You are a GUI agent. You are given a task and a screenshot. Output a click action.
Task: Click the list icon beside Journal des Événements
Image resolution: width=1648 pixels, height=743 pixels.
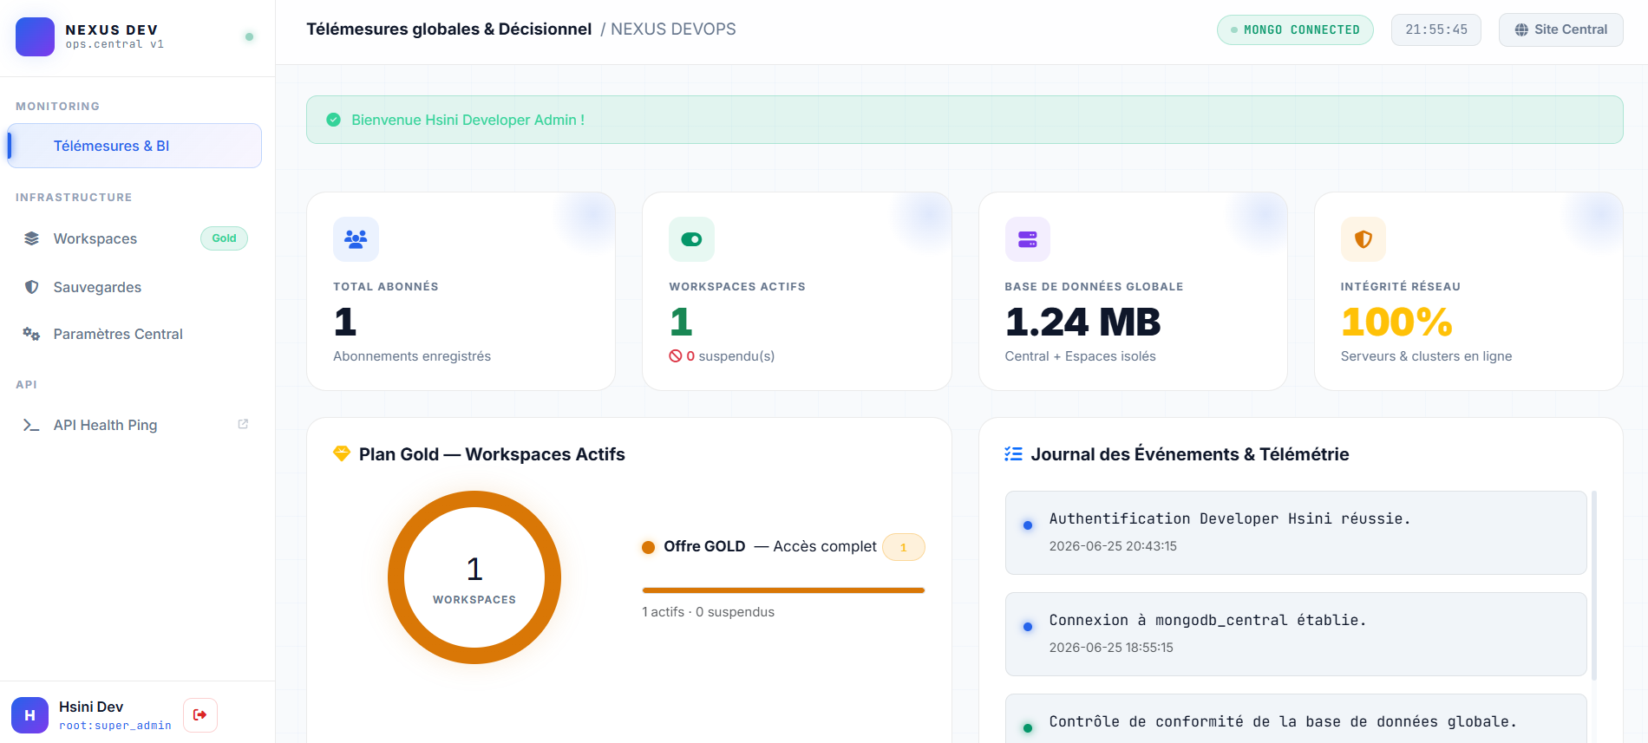pyautogui.click(x=1013, y=454)
